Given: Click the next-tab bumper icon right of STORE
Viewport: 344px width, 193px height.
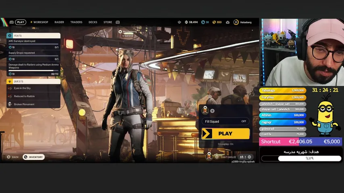Looking at the screenshot, I should click(118, 22).
